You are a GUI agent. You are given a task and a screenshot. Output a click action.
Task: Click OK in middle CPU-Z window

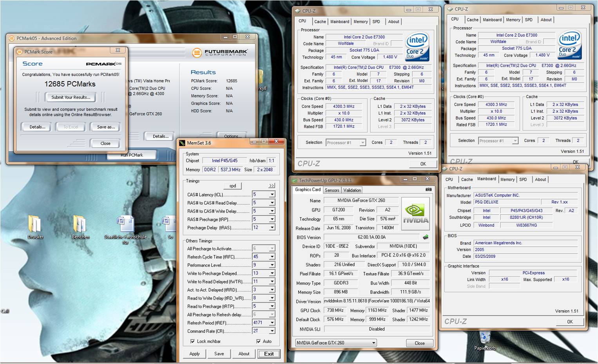[423, 164]
